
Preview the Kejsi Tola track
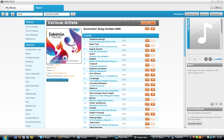(147, 45)
